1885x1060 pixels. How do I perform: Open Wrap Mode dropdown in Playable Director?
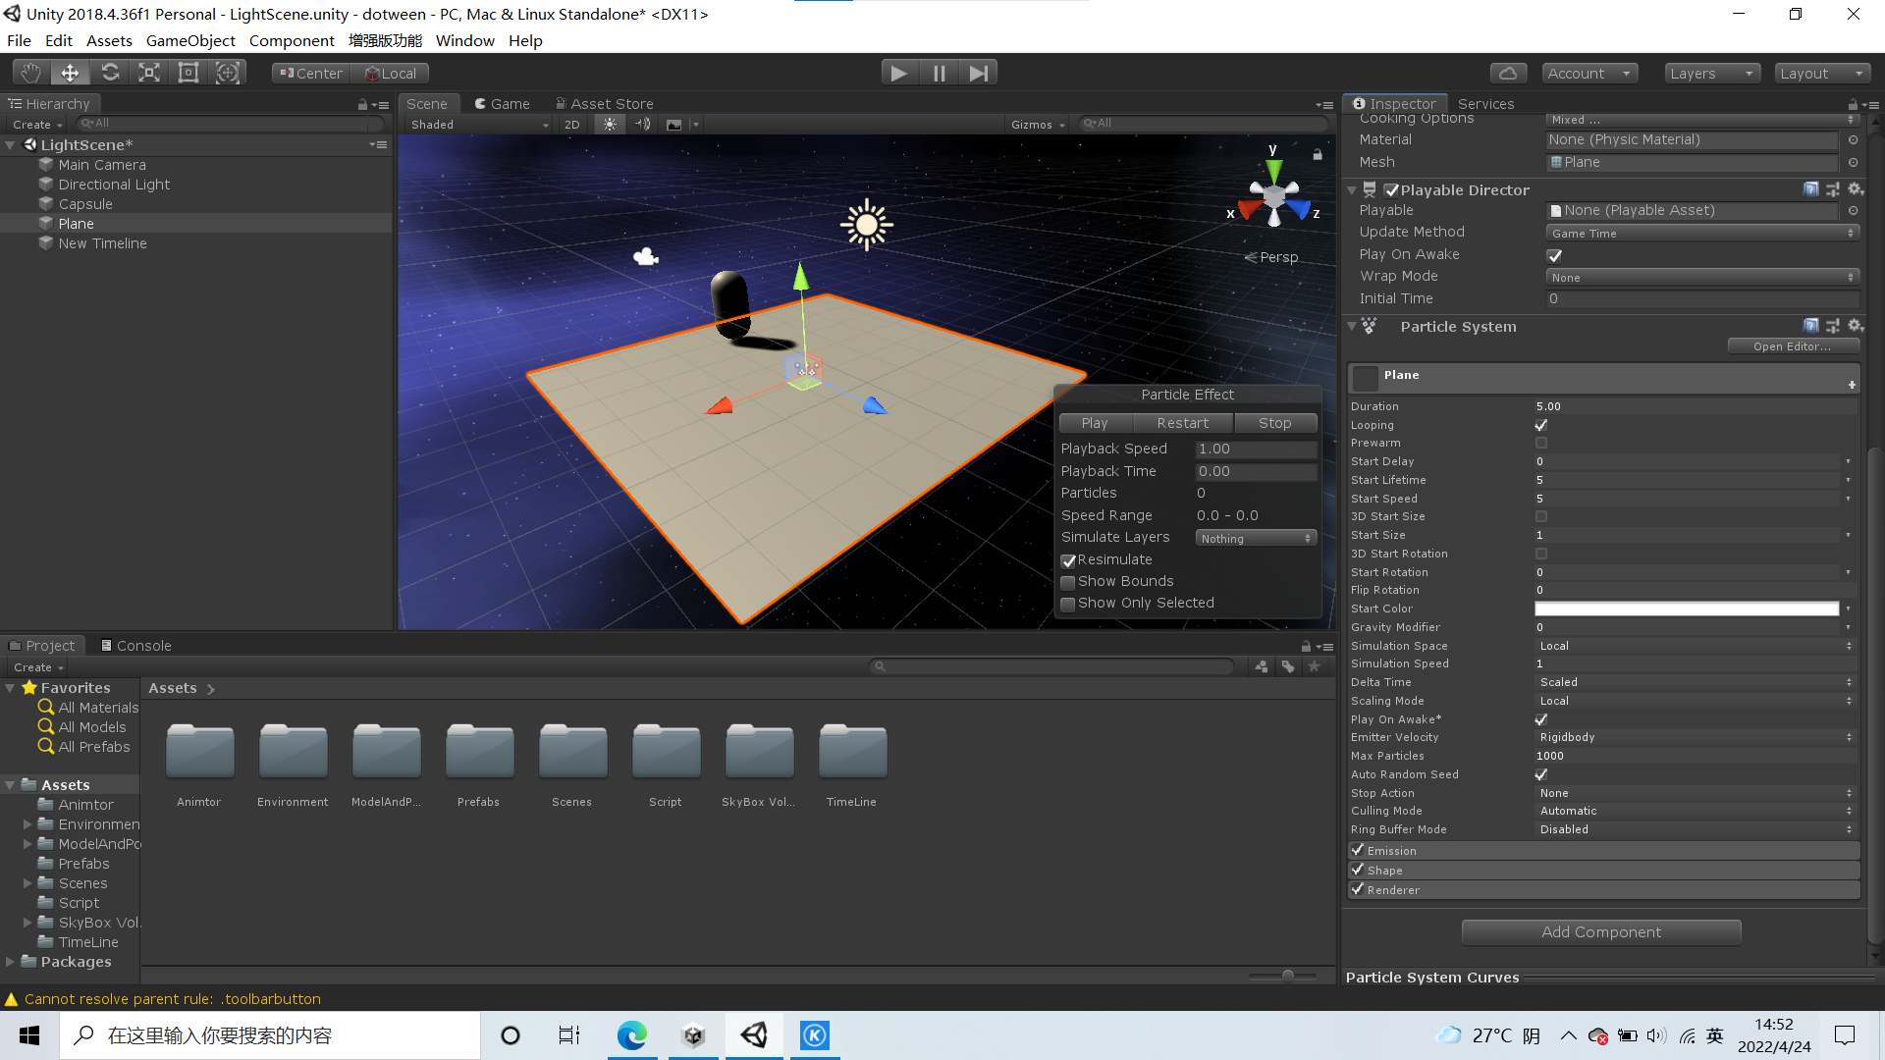tap(1697, 276)
